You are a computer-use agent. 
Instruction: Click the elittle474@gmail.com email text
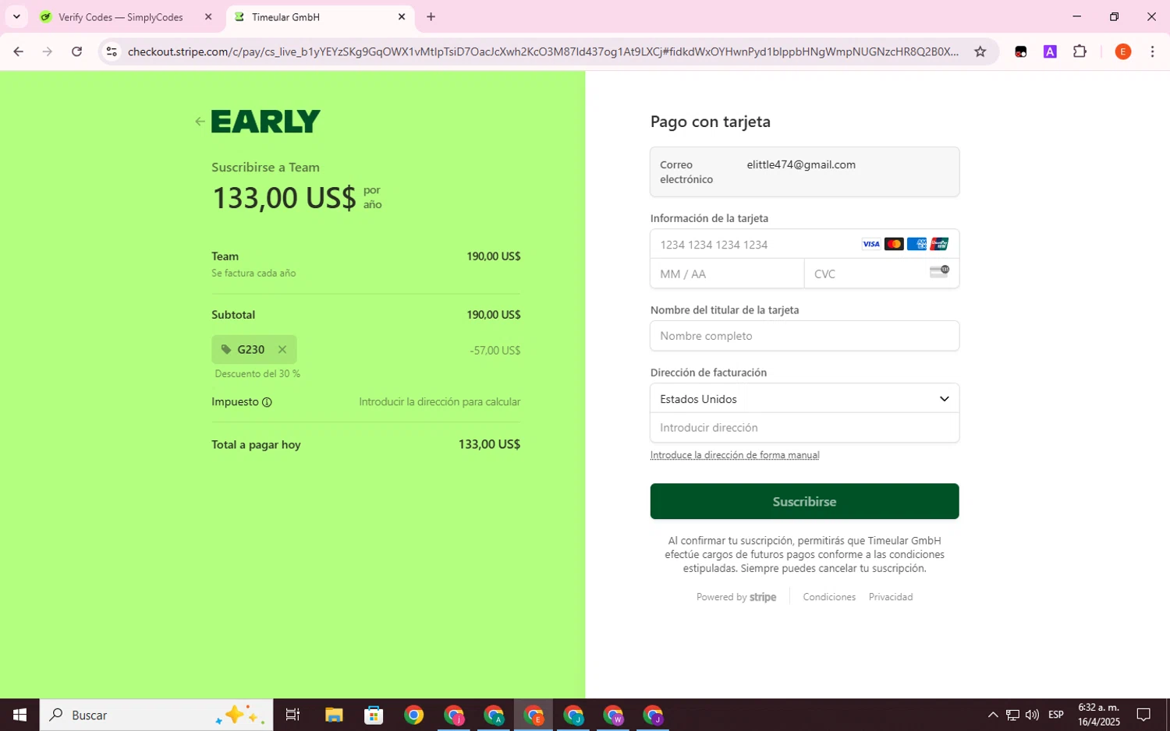[801, 164]
